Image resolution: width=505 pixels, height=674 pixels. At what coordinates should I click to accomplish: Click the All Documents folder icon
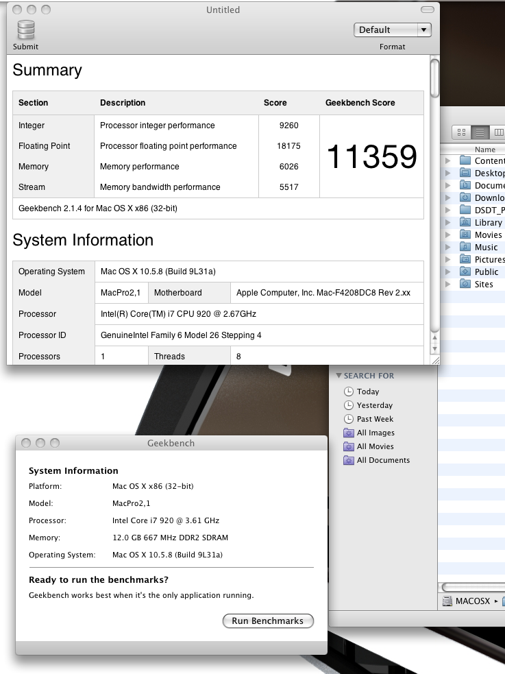[x=349, y=460]
